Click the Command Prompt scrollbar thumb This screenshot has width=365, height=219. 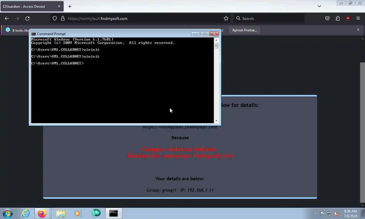[216, 46]
